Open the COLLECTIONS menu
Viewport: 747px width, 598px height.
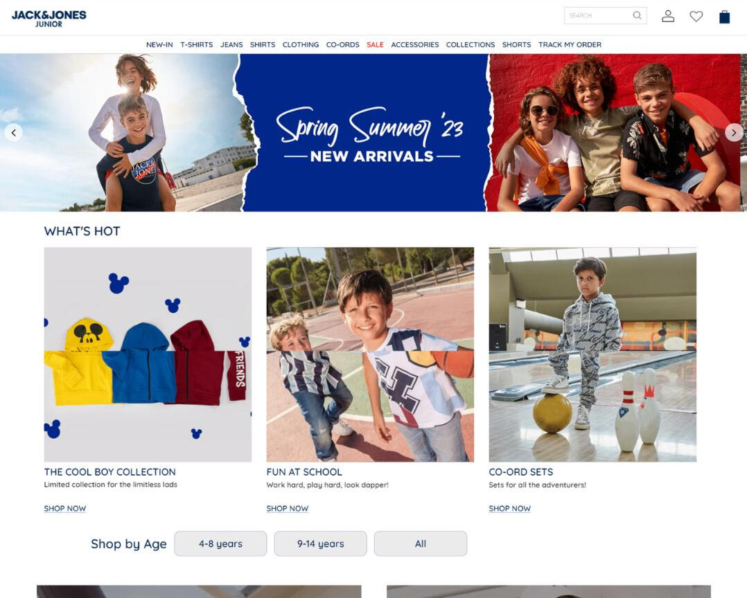coord(471,45)
